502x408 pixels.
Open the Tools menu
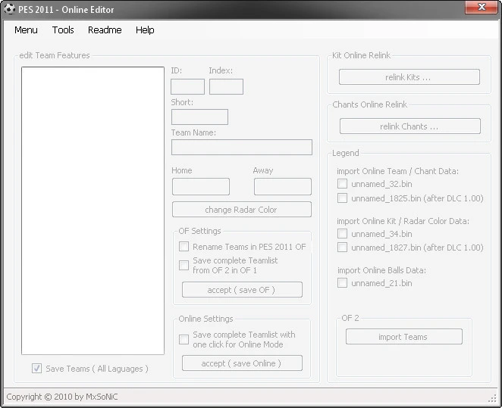click(63, 30)
